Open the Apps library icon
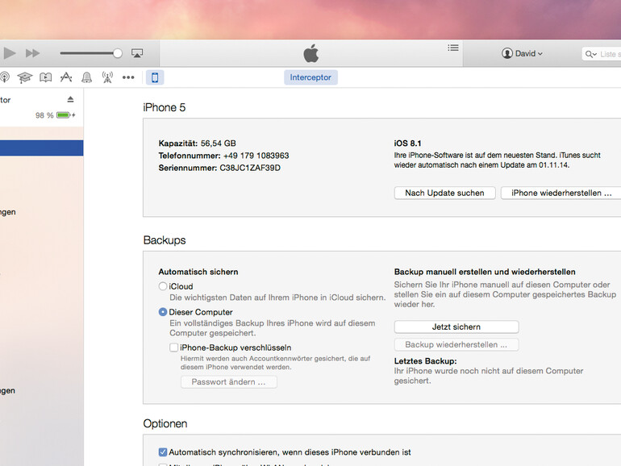Screen dimensions: 621x466 (x=66, y=77)
